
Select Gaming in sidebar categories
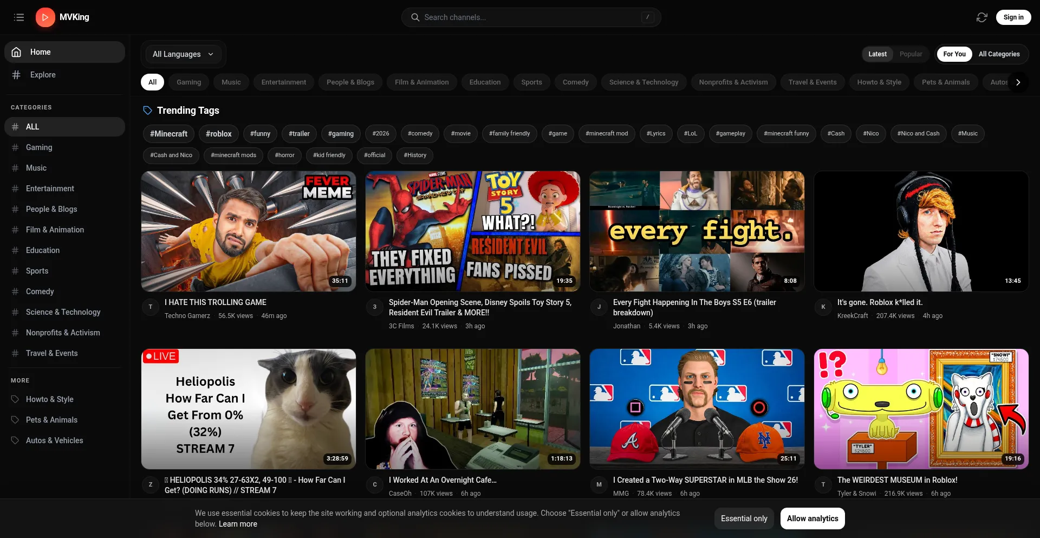[64, 147]
